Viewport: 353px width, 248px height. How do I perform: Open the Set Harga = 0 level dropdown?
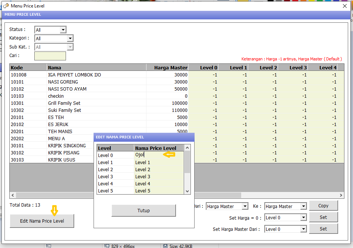[x=303, y=217]
